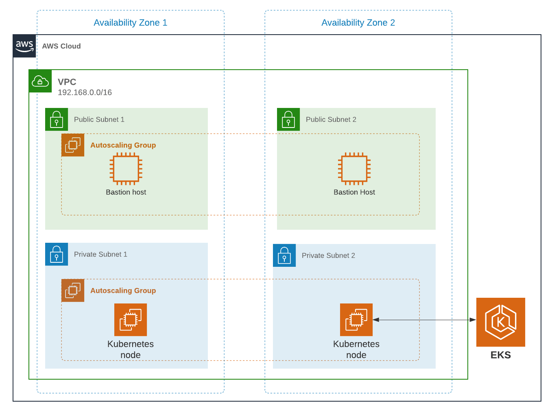Click the Availability Zone 2 label
Screen dimensions: 552x411
(358, 23)
